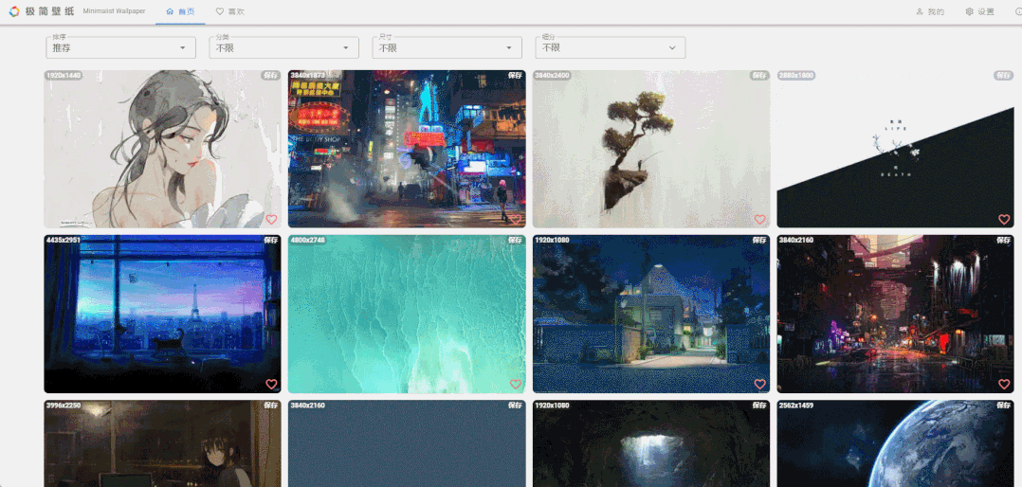This screenshot has height=487, width=1022.
Task: Save the 4435x2951 Paris window wallpaper
Action: (270, 241)
